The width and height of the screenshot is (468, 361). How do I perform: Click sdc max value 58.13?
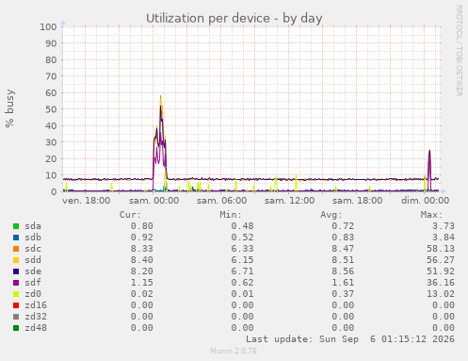441,249
